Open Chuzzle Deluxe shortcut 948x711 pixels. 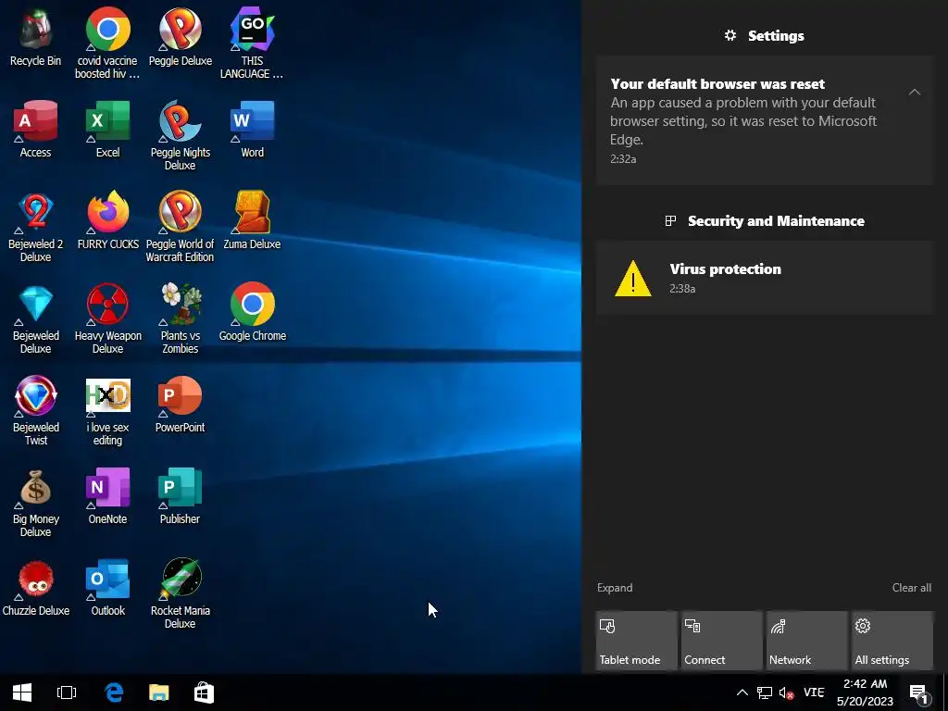(x=36, y=589)
